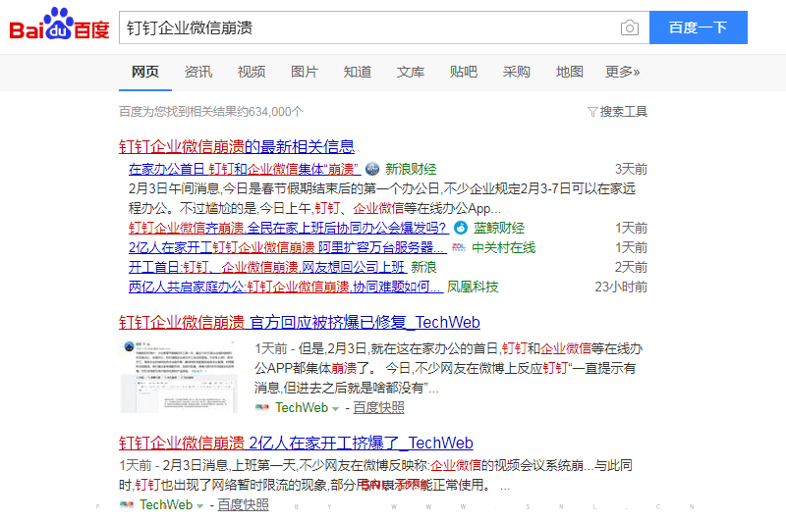786x523 pixels.
Task: Click 新浪财经 source label
Action: coord(411,169)
